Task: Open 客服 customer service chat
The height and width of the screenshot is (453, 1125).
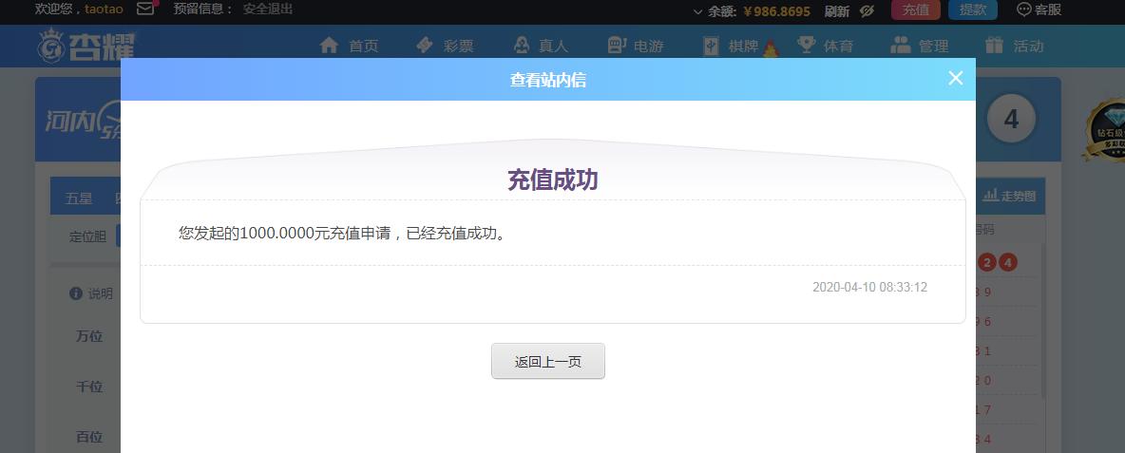Action: pyautogui.click(x=1039, y=9)
